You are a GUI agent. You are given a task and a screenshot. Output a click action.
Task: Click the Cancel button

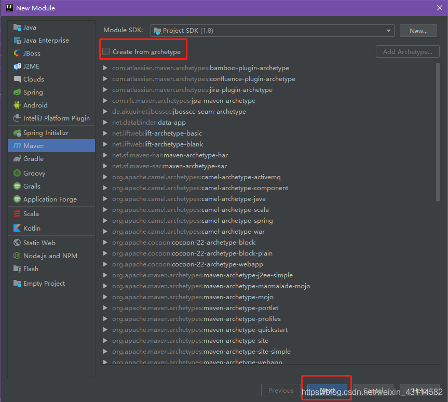[373, 390]
